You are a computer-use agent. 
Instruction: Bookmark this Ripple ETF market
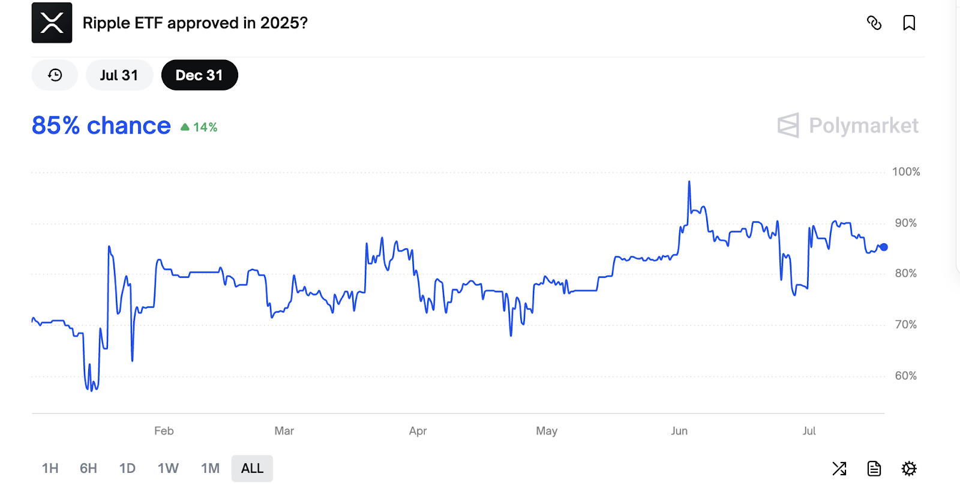pos(909,23)
